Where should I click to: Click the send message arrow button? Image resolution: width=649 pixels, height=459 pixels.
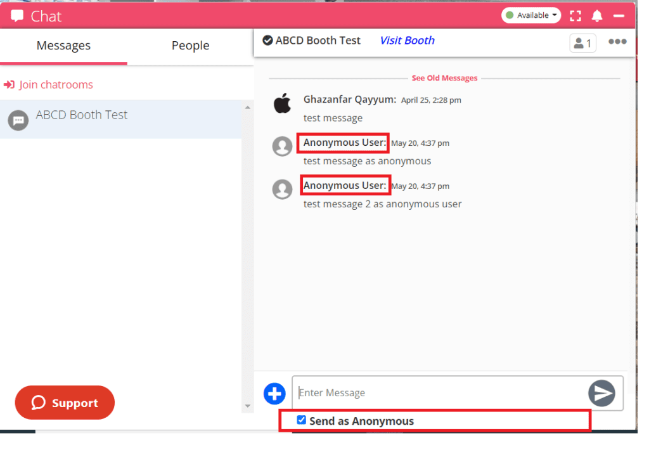[601, 393]
